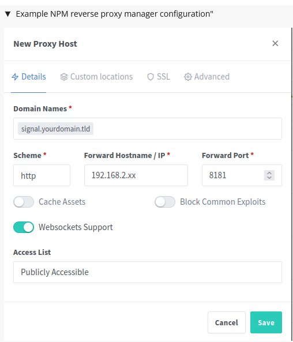Screen dimensions: 293x342
Task: Click the Forward Hostname / IP field
Action: click(136, 175)
